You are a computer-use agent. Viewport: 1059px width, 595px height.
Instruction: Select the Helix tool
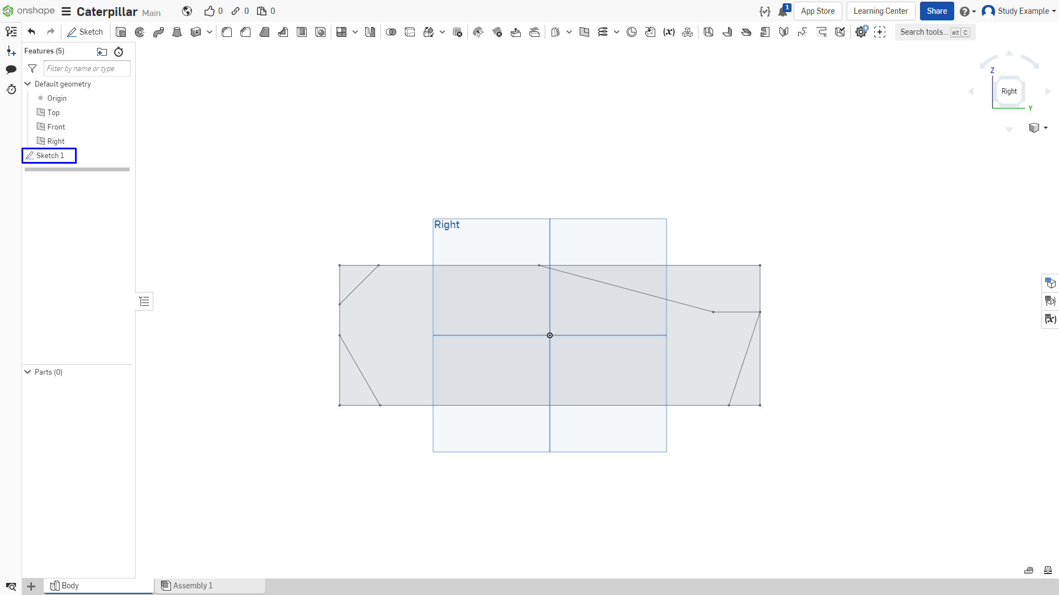pos(603,32)
